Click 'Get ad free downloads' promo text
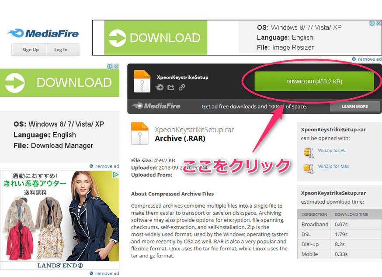Screen dimensions: 382x277 (254, 106)
